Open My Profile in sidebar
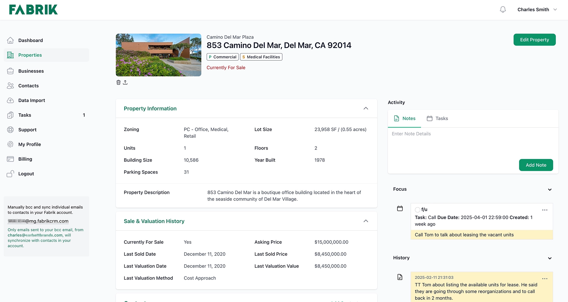568x302 pixels. click(x=46, y=144)
